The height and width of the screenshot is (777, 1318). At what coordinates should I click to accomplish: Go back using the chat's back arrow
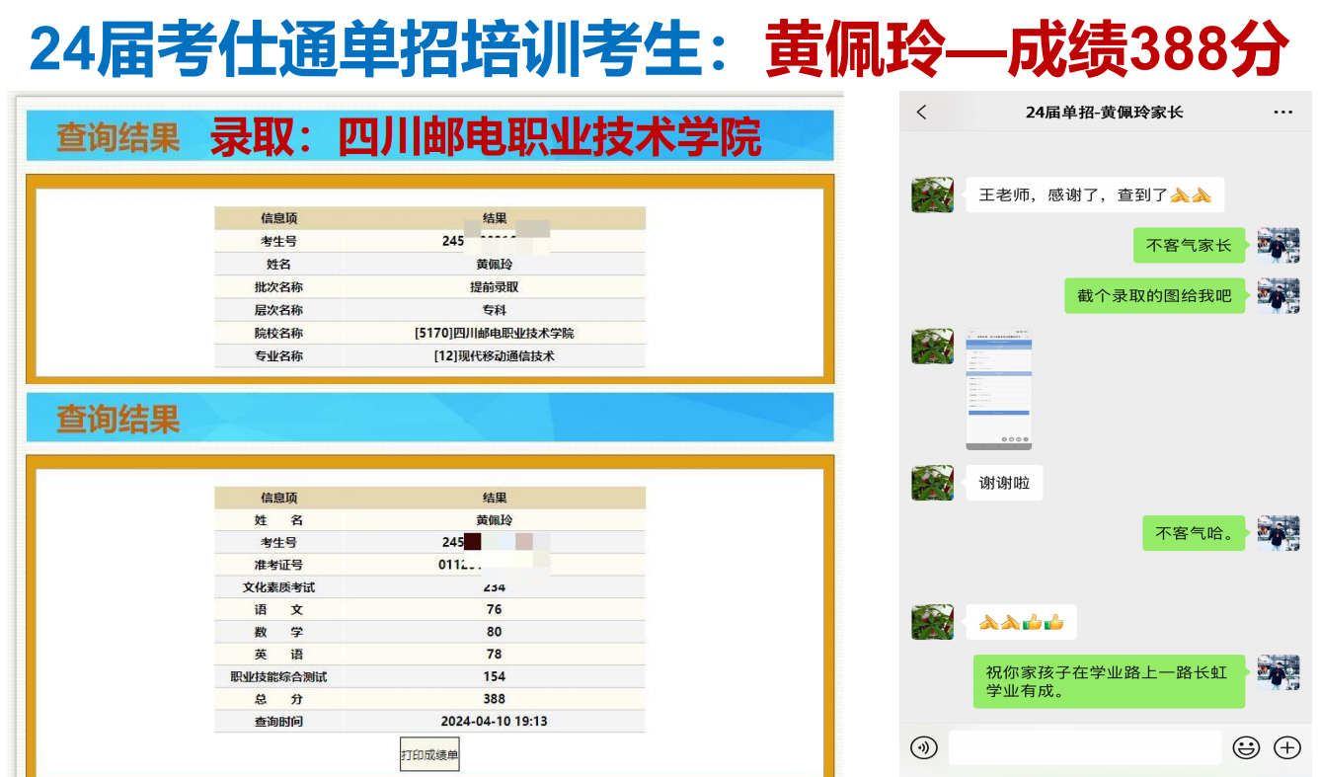tap(922, 112)
